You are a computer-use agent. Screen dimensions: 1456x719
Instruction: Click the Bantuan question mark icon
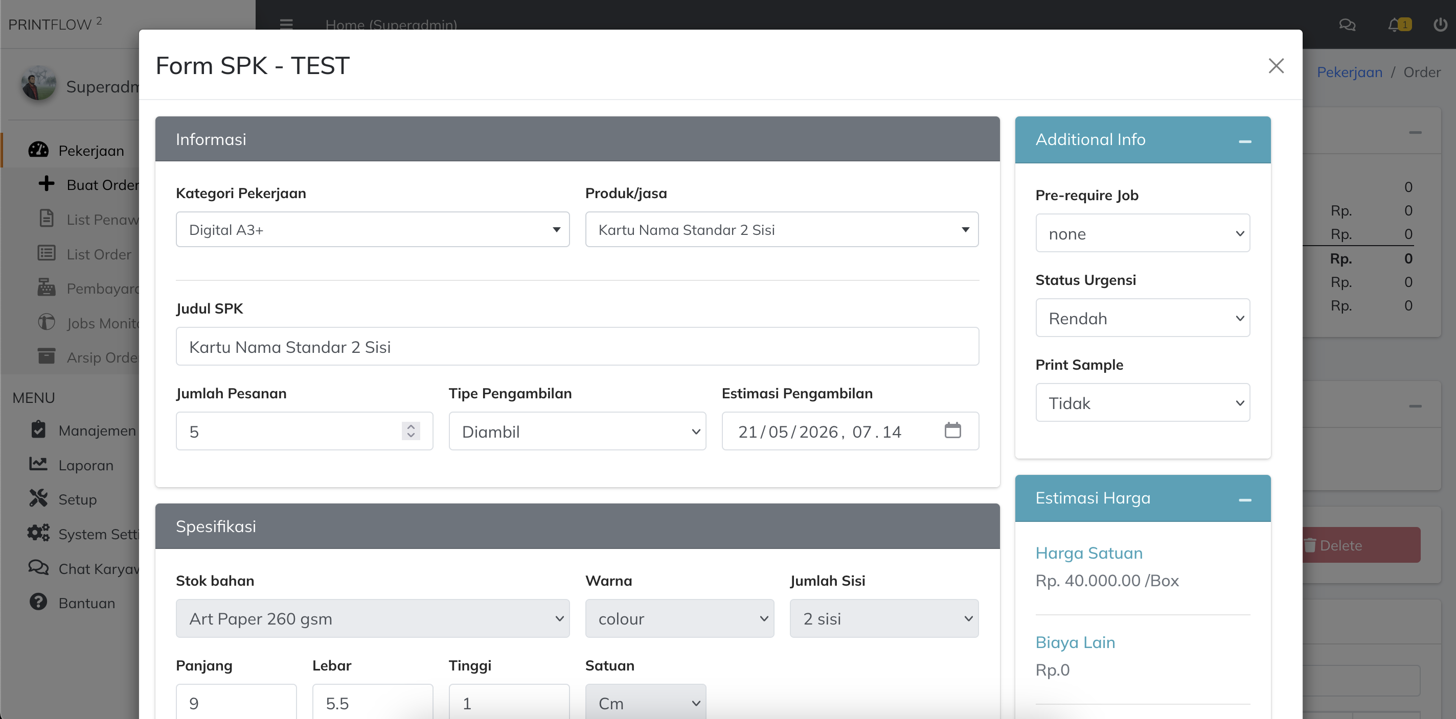pyautogui.click(x=38, y=602)
